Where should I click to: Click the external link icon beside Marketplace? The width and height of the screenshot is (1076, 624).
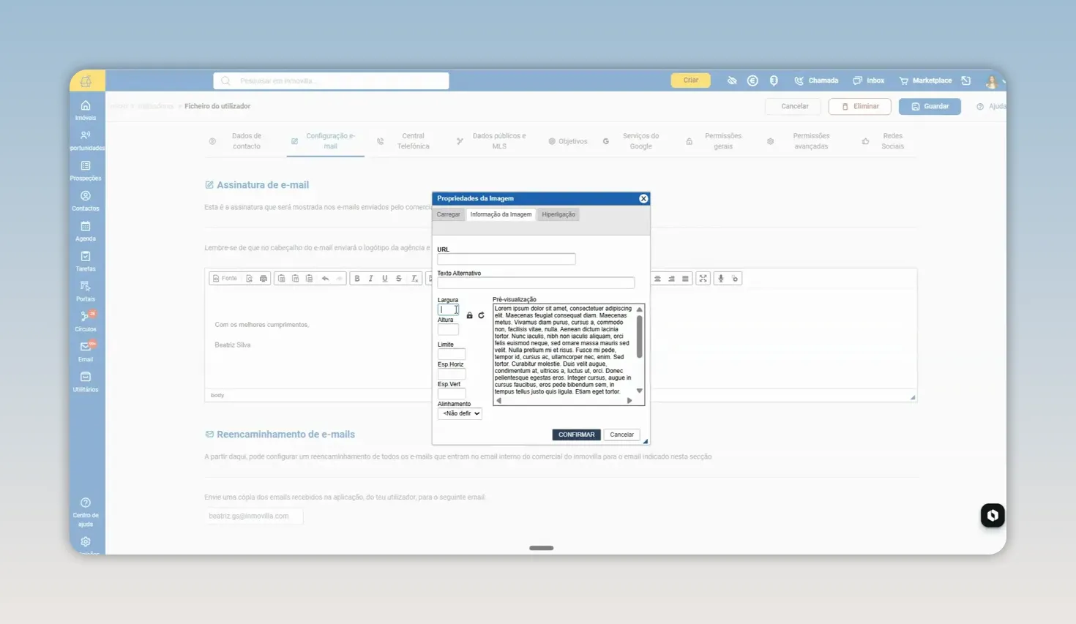[966, 80]
